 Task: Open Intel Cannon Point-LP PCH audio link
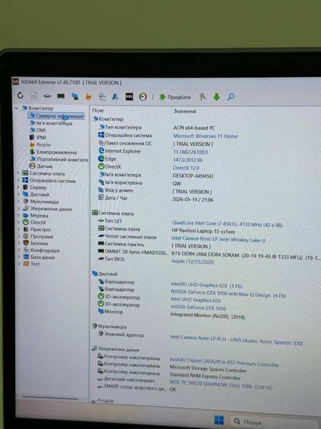point(237,340)
